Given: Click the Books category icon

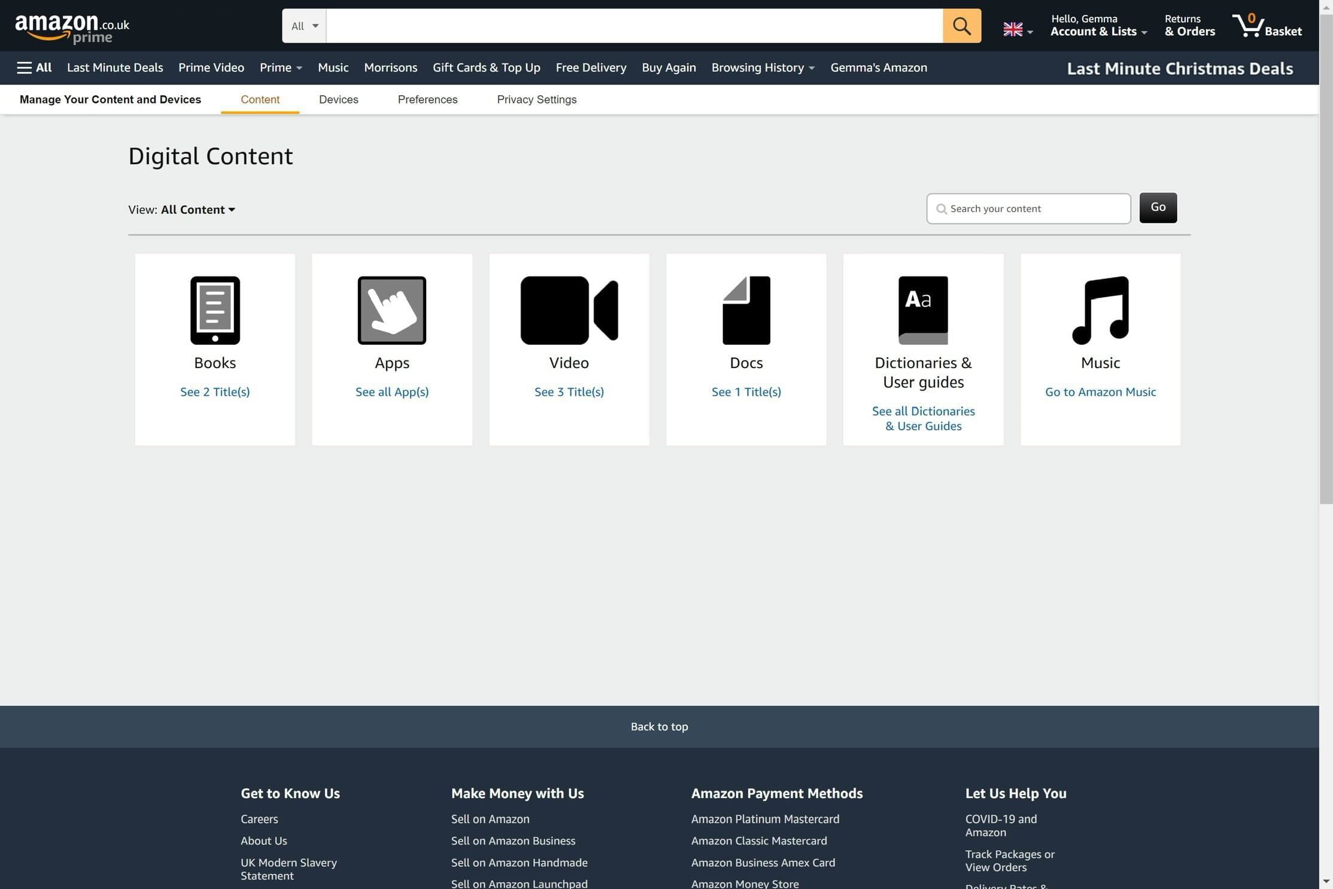Looking at the screenshot, I should tap(214, 310).
